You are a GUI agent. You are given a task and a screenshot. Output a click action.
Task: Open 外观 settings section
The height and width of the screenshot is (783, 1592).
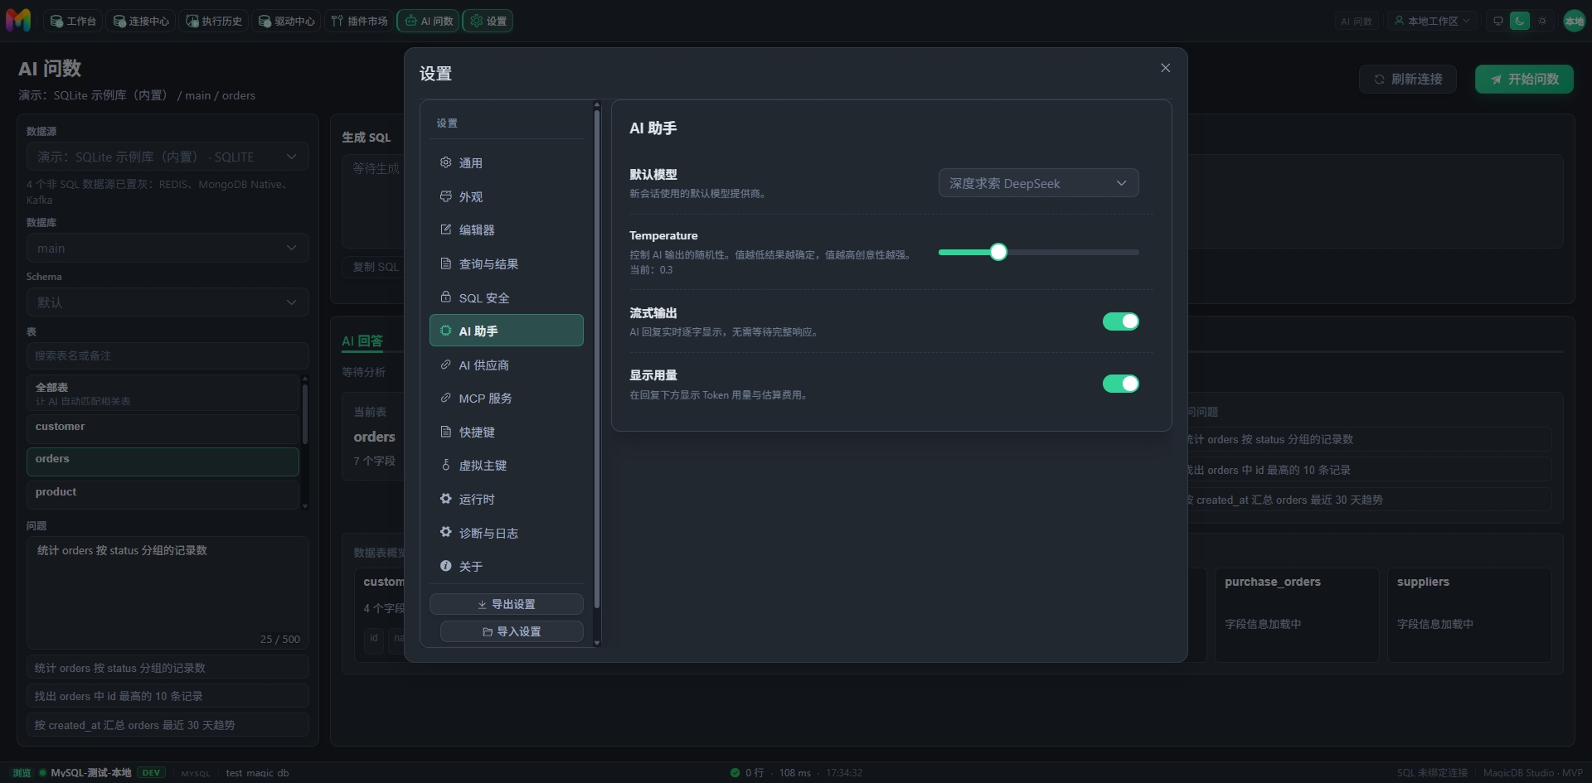point(507,196)
